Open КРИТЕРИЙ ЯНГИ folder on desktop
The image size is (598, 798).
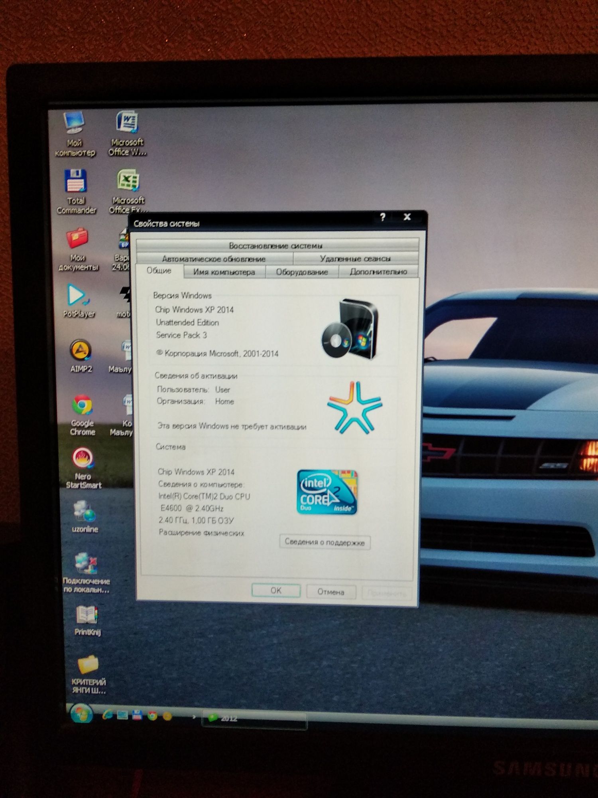pyautogui.click(x=89, y=674)
